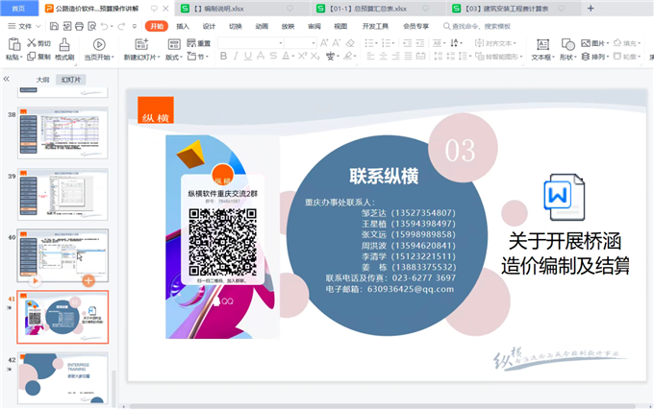
Task: Toggle Strikethrough formatting
Action: point(273,56)
